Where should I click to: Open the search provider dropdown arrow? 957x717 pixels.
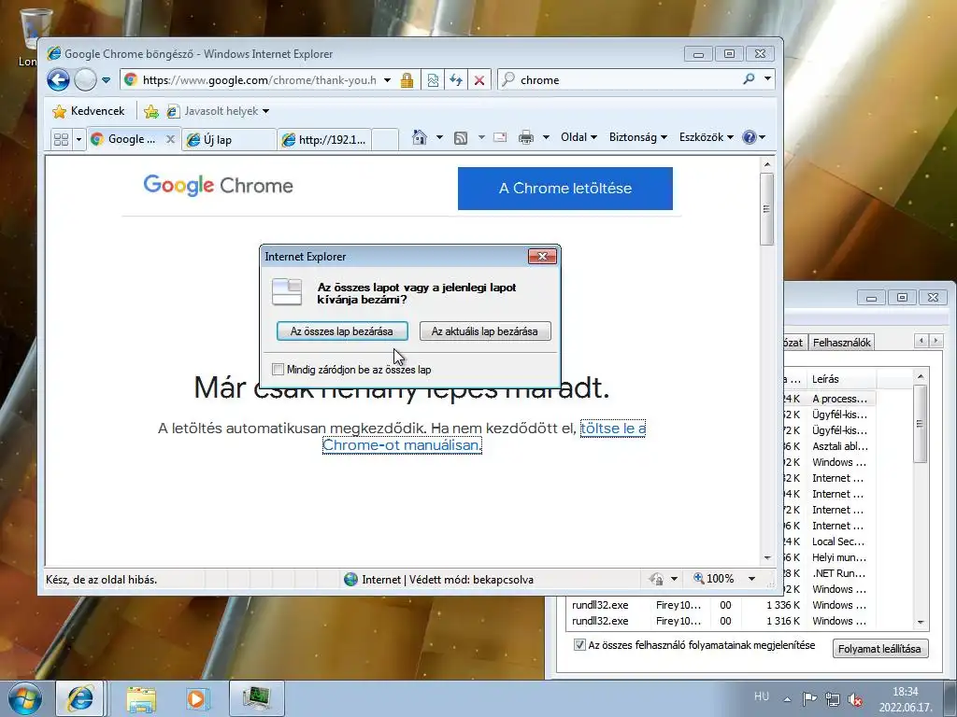[x=768, y=79]
